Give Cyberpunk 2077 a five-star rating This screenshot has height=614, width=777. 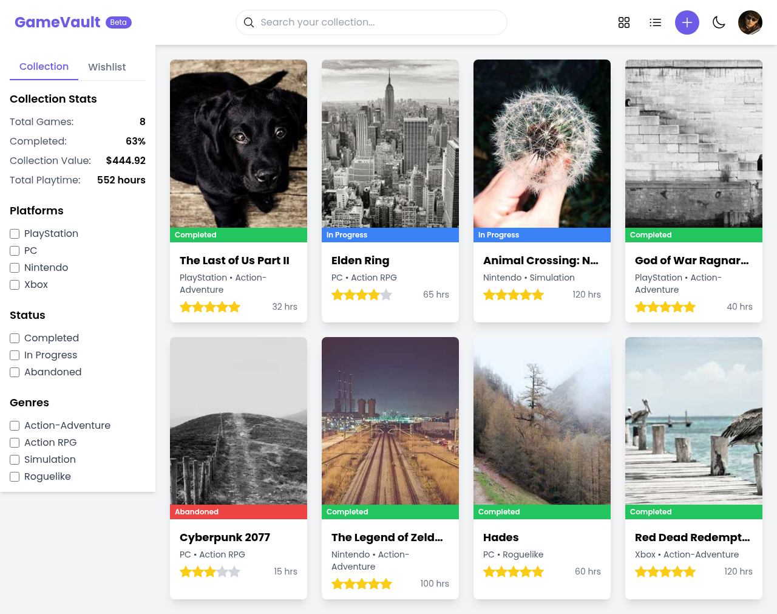click(236, 571)
